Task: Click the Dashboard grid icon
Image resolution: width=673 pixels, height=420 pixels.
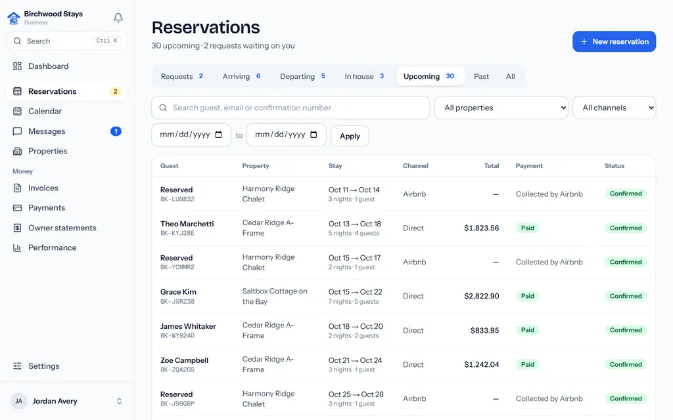Action: (17, 66)
